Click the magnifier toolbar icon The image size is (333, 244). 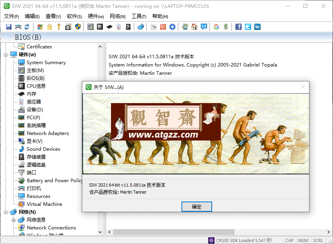(154, 27)
